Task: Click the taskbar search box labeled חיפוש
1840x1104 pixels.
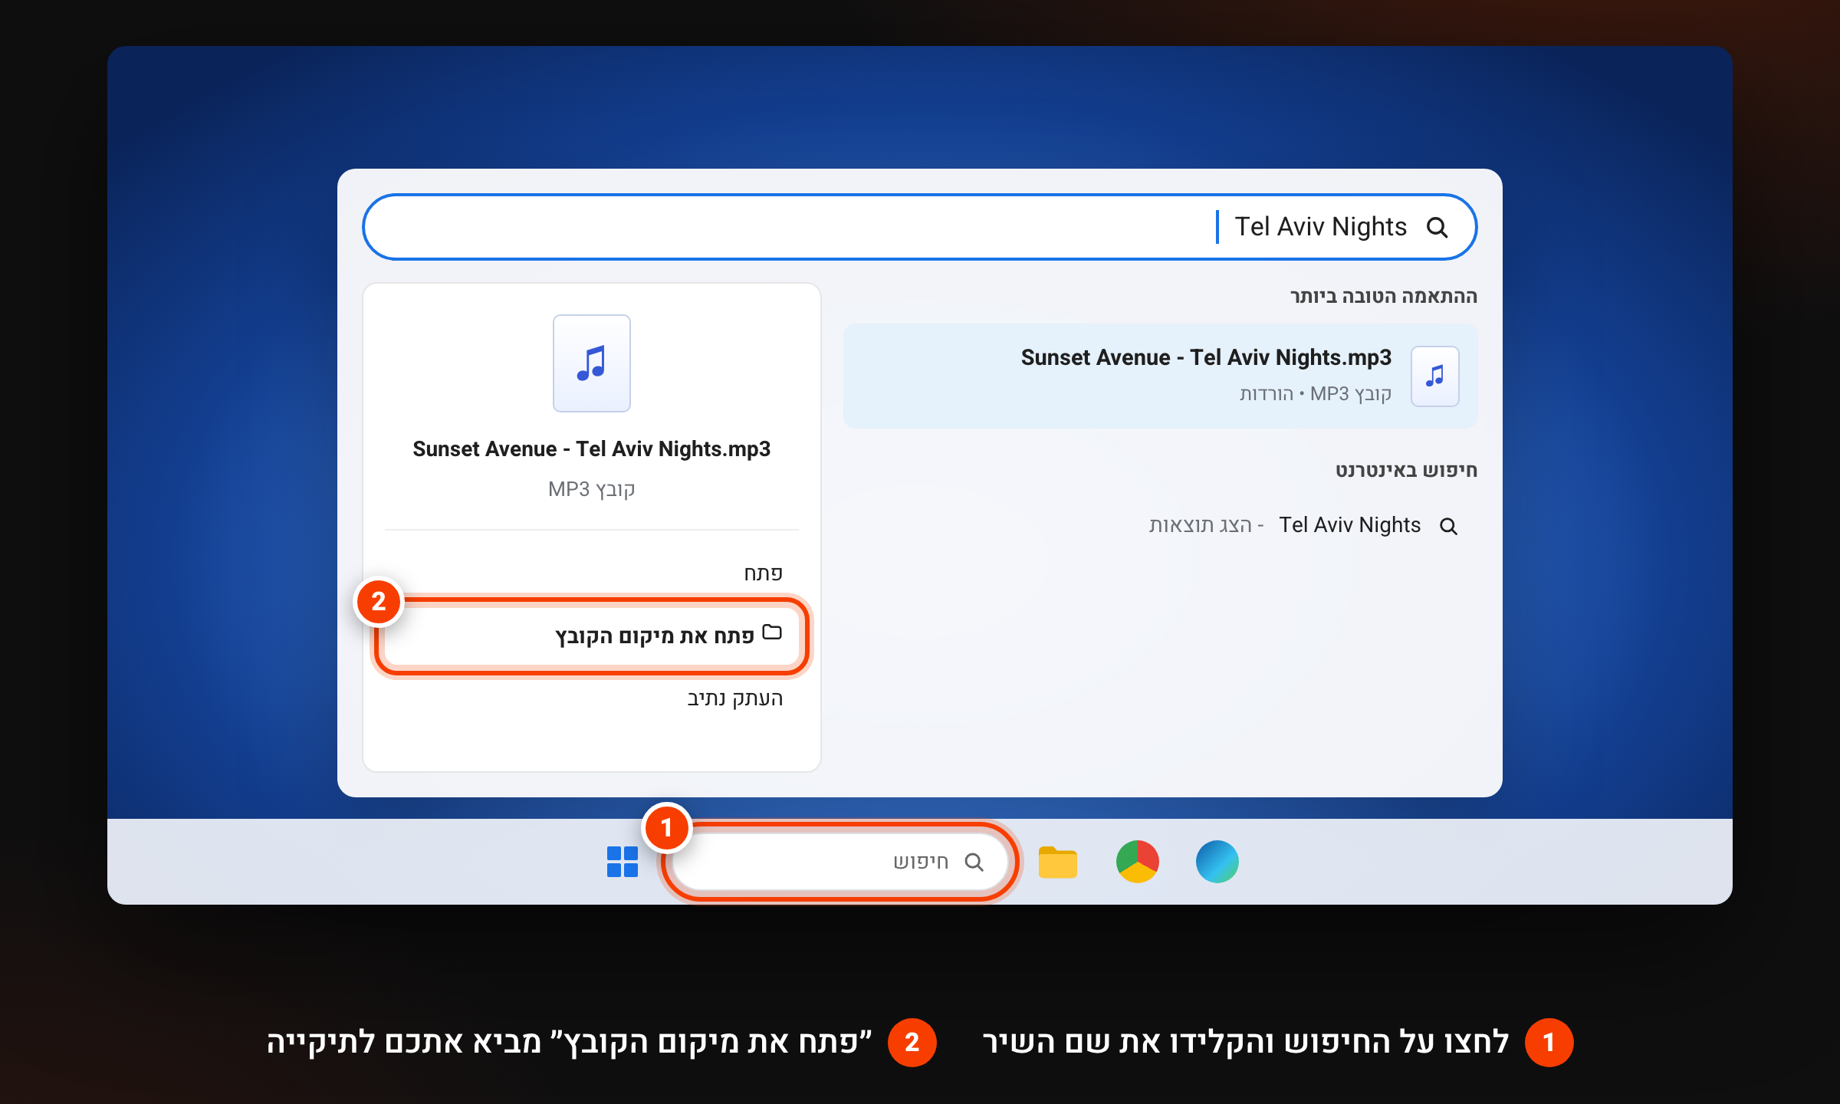Action: pyautogui.click(x=839, y=862)
